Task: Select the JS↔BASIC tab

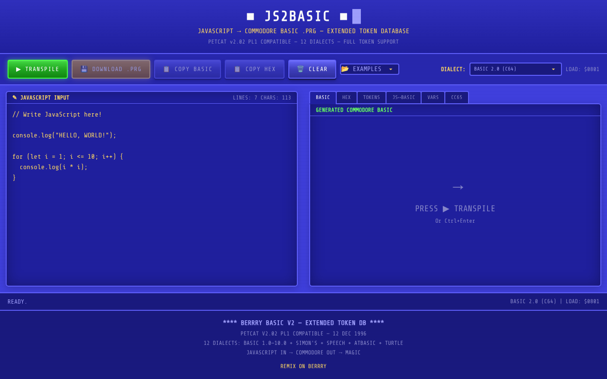Action: [403, 97]
